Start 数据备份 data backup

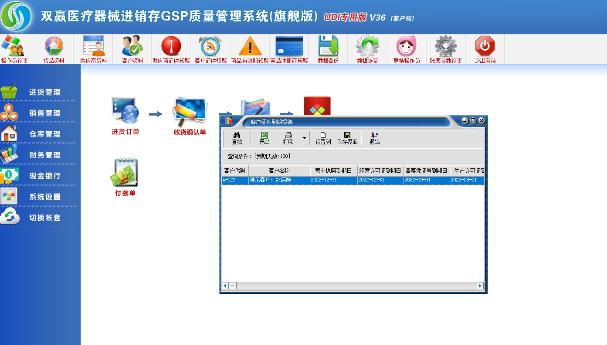(329, 49)
